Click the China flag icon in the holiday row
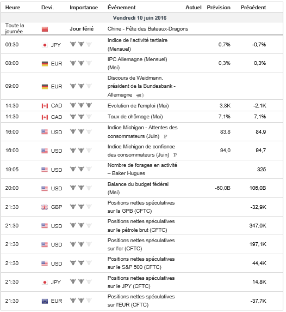Screen dimensions: 286x312 coord(45,29)
